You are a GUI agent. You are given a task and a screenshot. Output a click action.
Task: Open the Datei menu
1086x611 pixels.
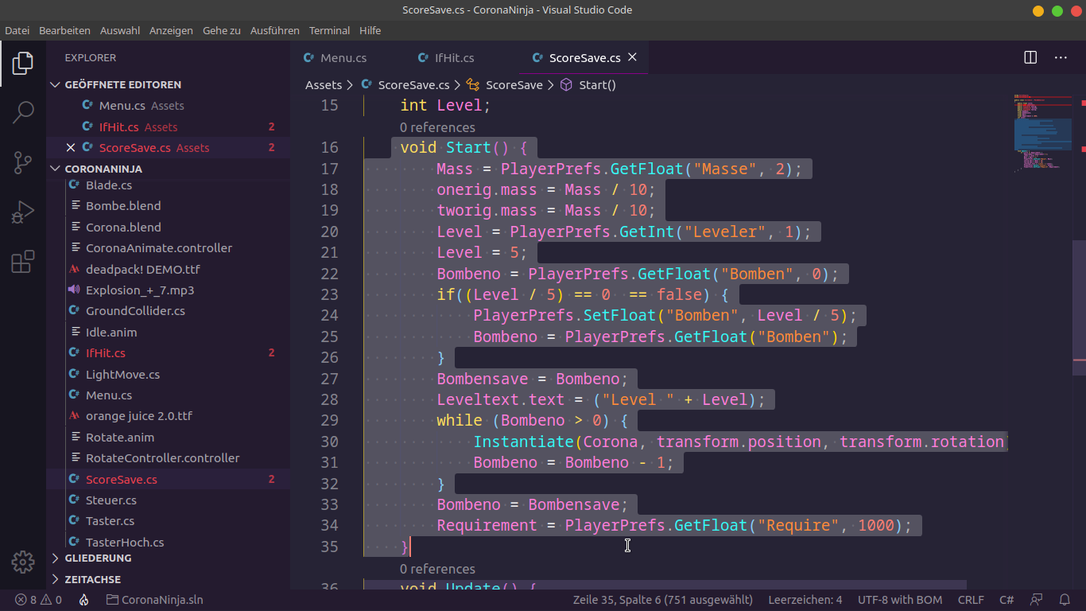pos(17,30)
